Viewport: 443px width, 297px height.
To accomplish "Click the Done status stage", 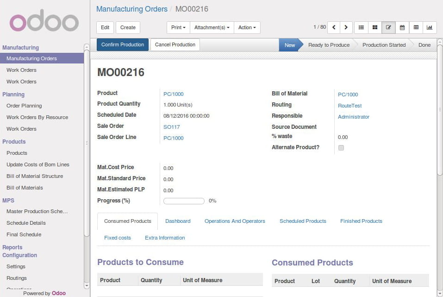I will click(x=424, y=45).
